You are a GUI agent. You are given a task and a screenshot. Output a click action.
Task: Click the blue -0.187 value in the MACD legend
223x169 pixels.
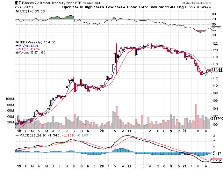point(82,136)
